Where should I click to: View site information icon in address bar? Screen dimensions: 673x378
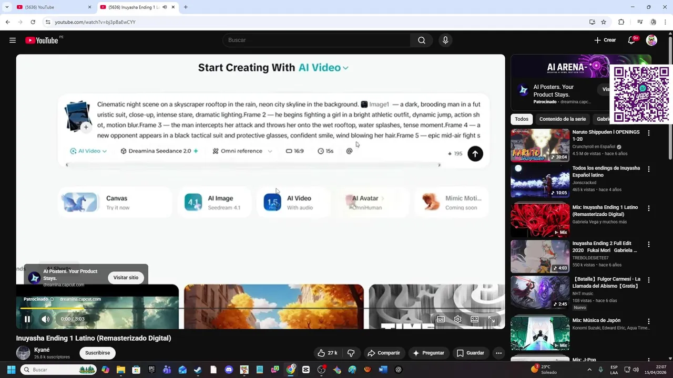point(48,22)
